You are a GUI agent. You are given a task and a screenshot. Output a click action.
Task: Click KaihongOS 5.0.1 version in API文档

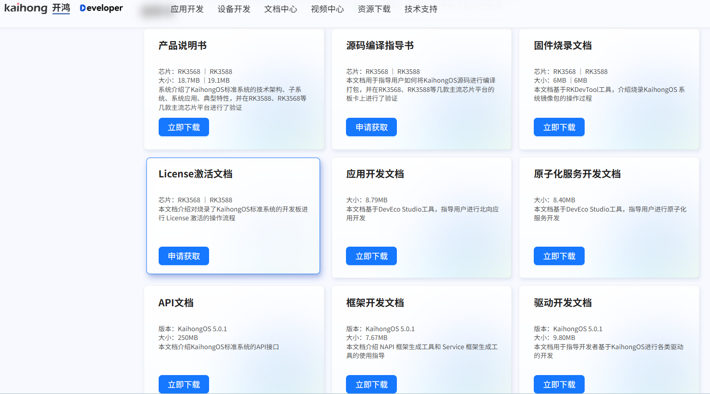pyautogui.click(x=202, y=329)
